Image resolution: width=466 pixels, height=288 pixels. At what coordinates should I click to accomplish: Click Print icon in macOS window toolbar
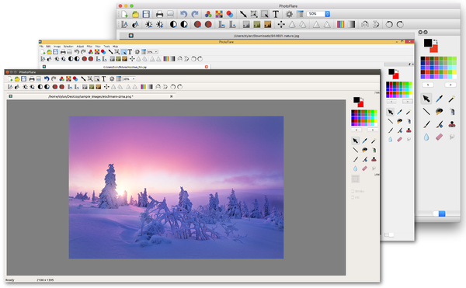coord(159,14)
